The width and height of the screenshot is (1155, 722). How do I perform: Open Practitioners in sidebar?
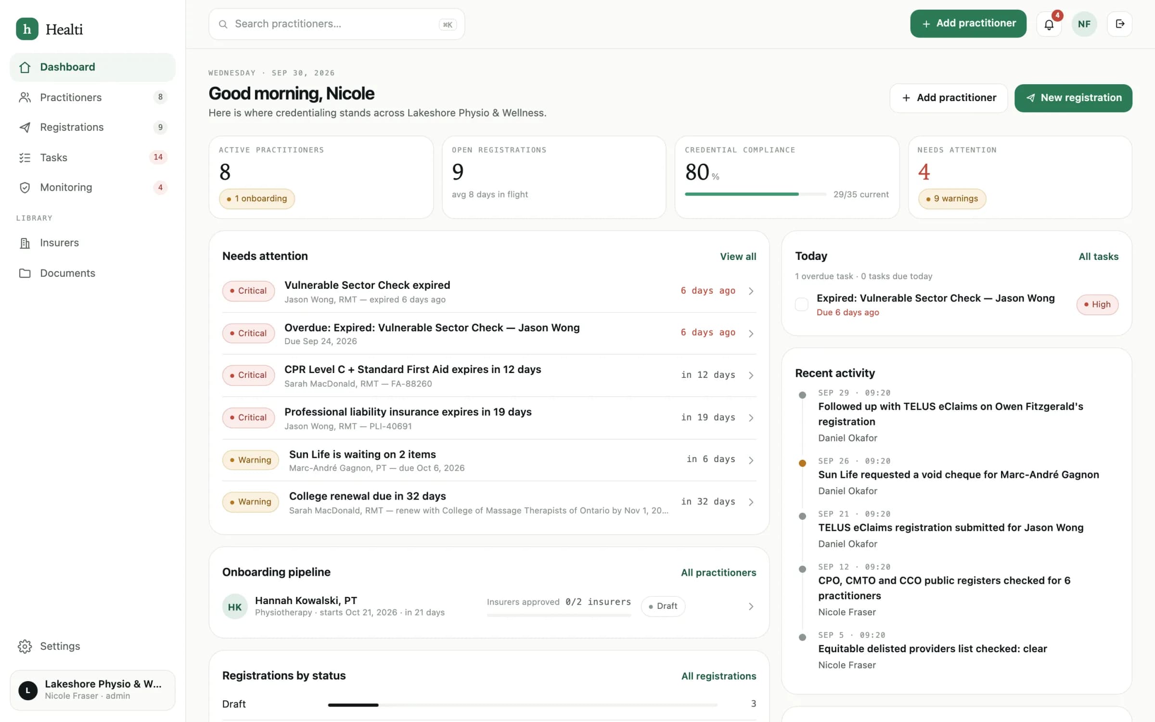pyautogui.click(x=92, y=97)
